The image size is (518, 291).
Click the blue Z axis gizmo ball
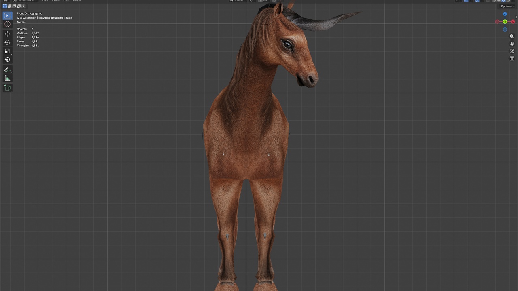click(505, 14)
